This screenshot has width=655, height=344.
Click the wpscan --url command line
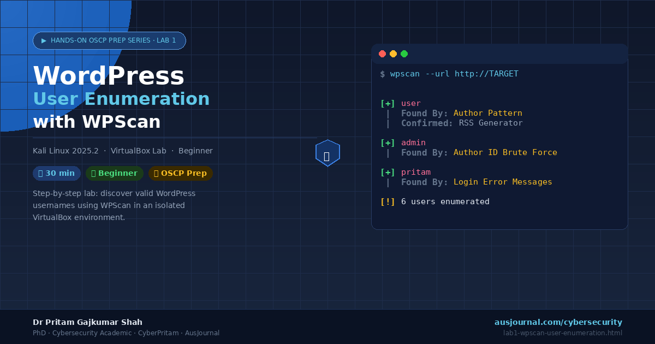(449, 74)
